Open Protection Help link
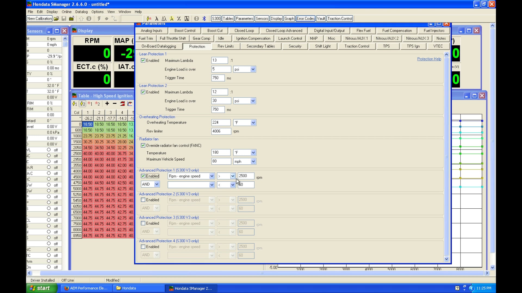 coord(429,59)
